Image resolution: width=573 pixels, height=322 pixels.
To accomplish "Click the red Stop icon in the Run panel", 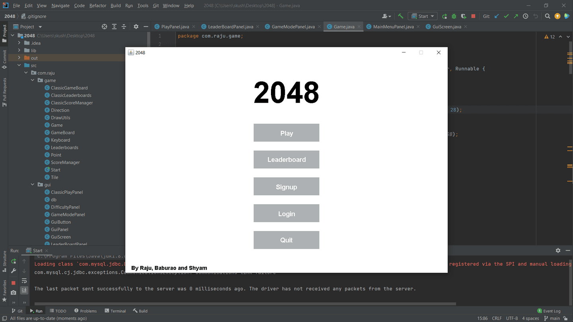I will tap(14, 283).
